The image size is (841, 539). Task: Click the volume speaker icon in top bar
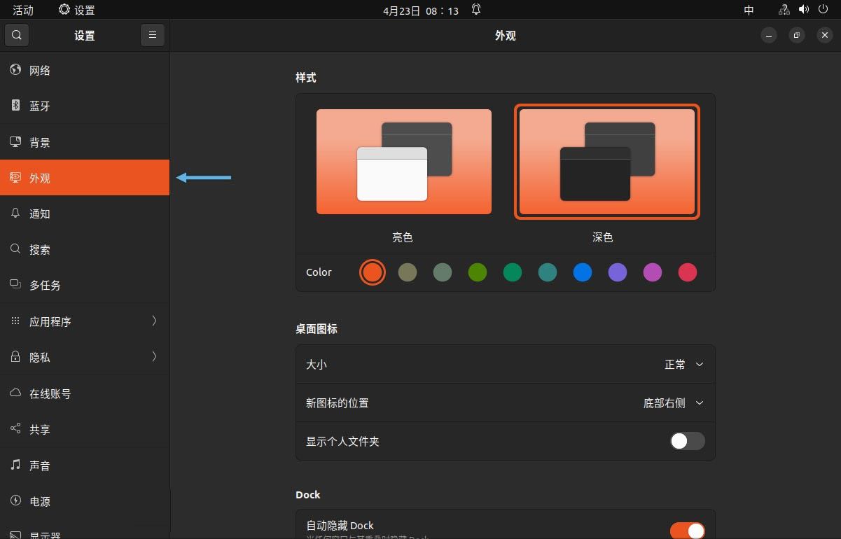(804, 10)
